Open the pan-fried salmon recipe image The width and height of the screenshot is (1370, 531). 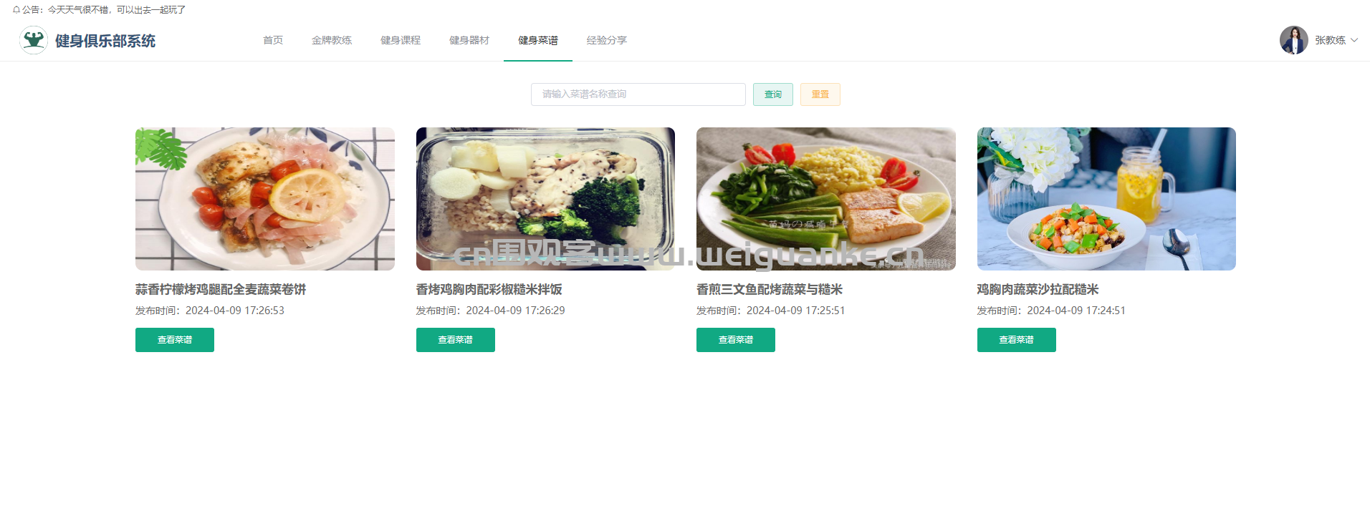[826, 199]
